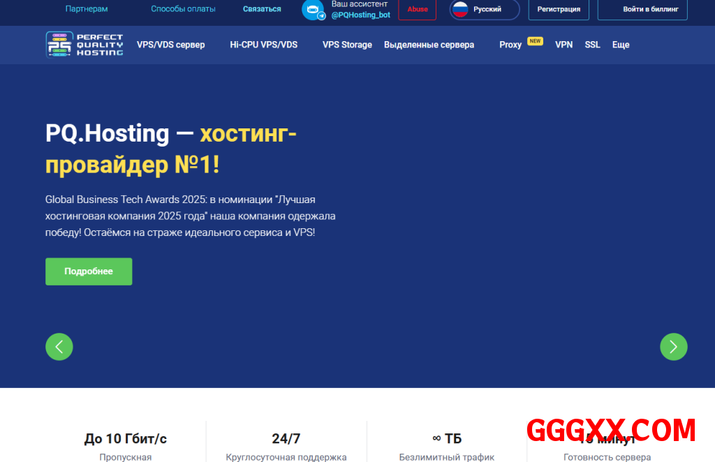Click the Telegram assistant bot icon
This screenshot has height=462, width=715.
(314, 10)
